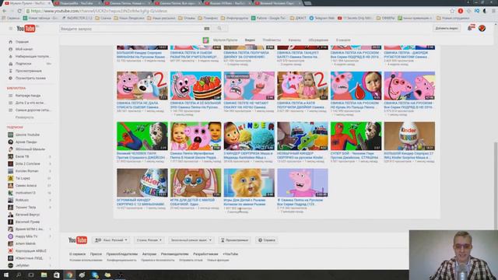Open the +YouTube footer link
Viewport: 498px width, 280px height.
pyautogui.click(x=230, y=254)
